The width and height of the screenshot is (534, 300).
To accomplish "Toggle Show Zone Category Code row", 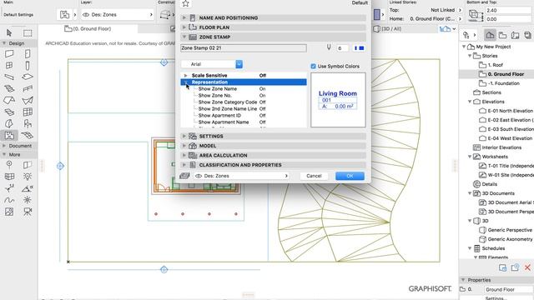I will 244,102.
